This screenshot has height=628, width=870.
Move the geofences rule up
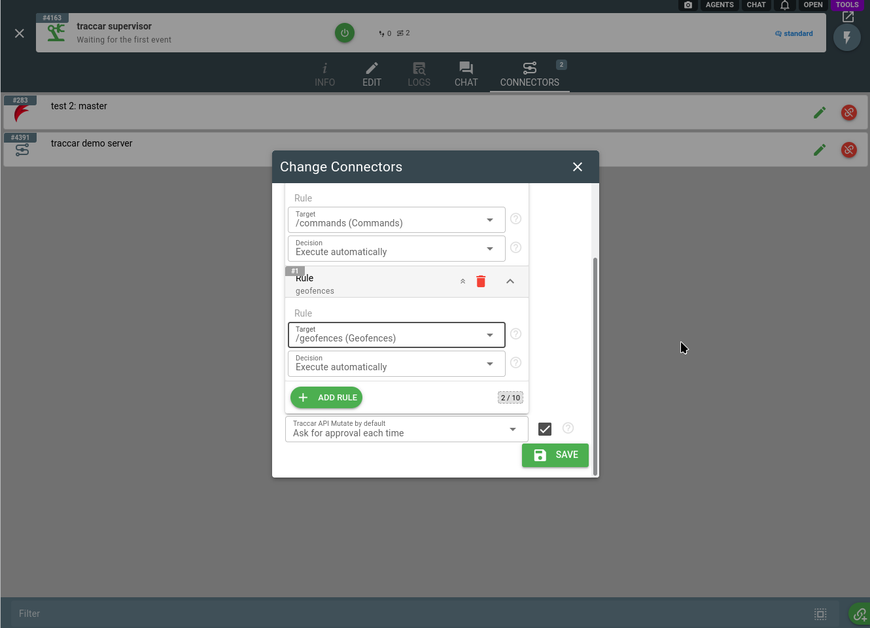(x=462, y=281)
